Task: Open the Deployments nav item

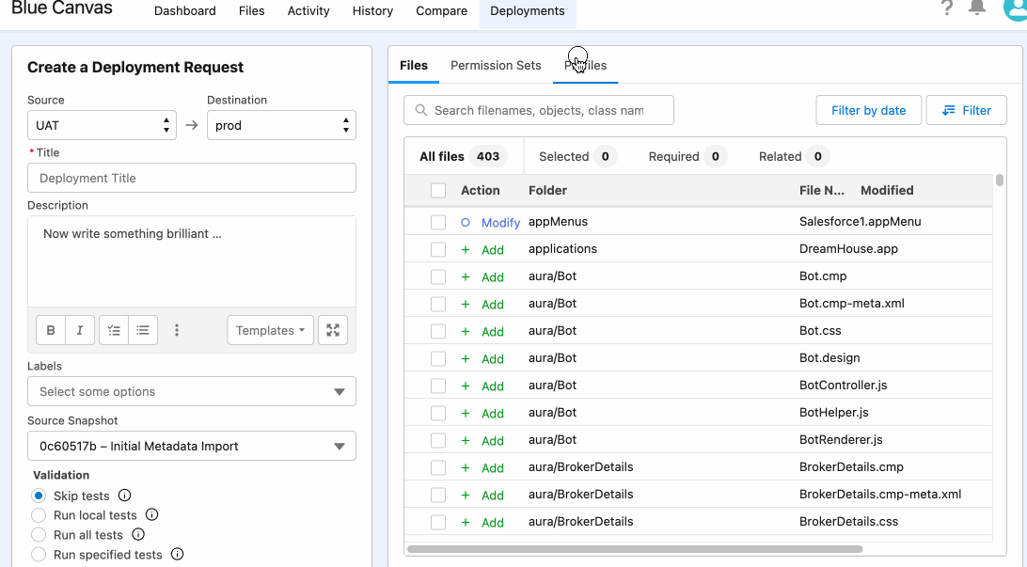Action: coord(528,11)
